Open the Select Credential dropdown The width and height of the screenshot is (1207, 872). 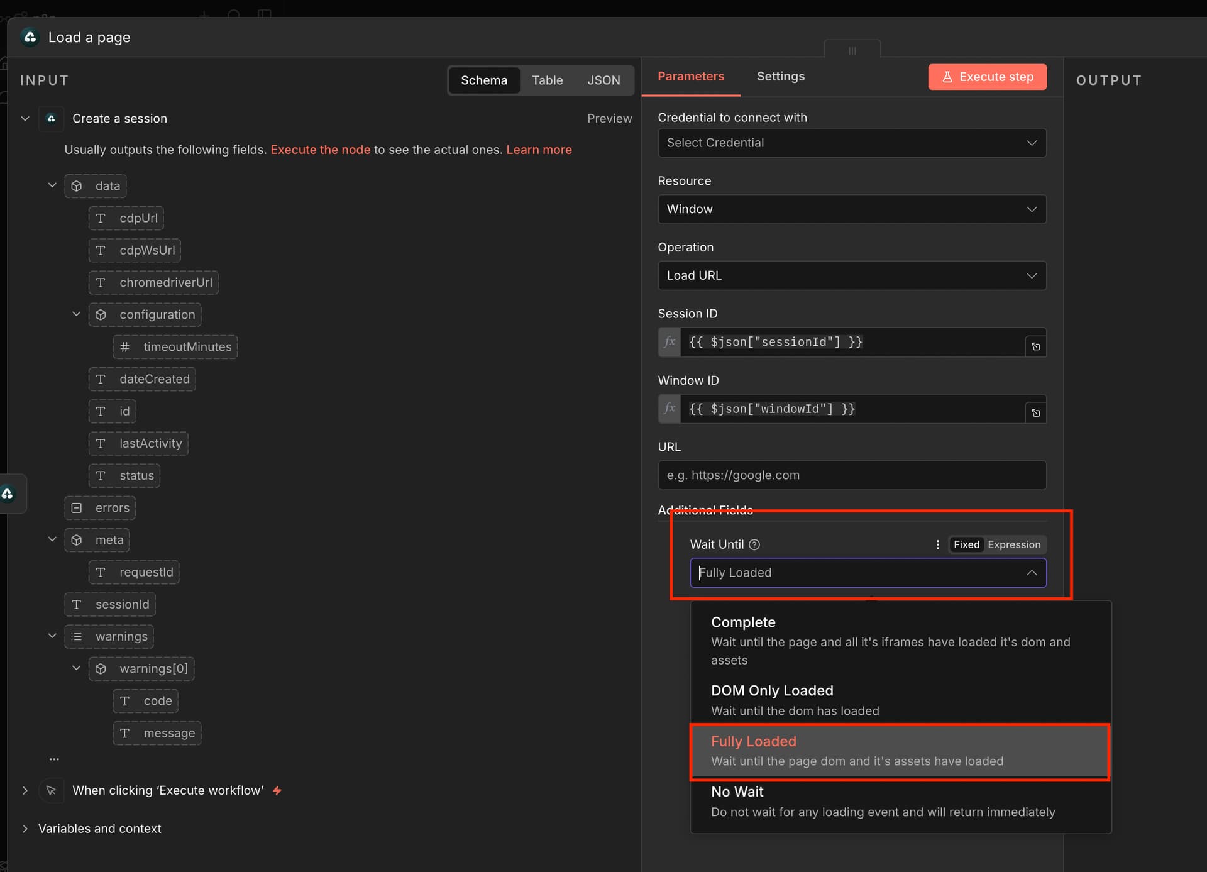coord(851,143)
